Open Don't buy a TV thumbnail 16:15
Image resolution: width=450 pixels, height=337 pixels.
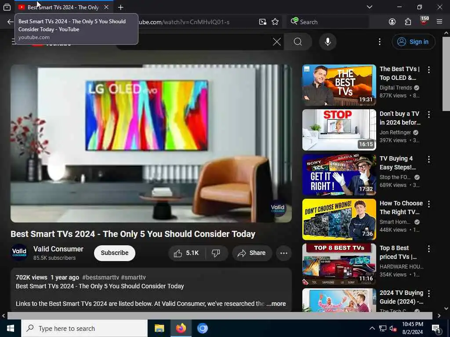[339, 130]
